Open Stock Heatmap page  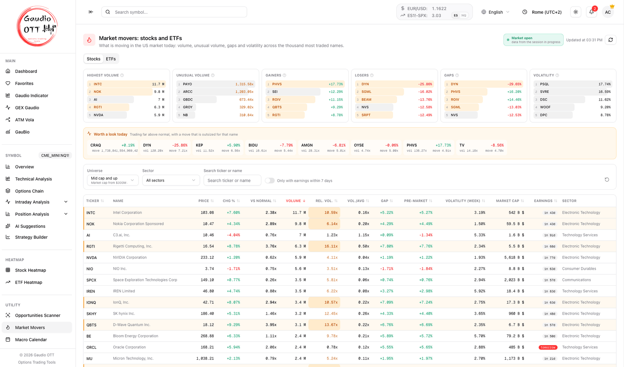(37, 270)
